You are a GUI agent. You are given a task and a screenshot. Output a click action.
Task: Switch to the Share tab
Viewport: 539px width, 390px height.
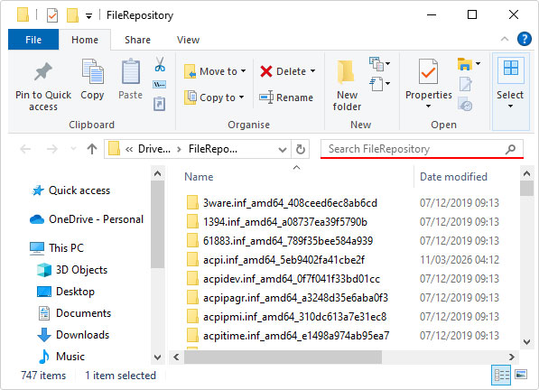tap(137, 40)
